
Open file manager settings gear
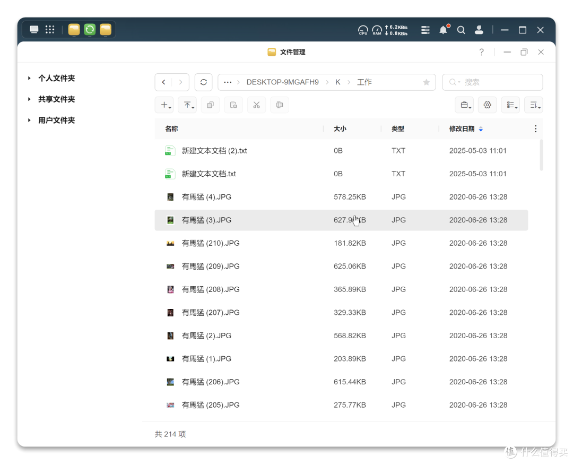(488, 105)
